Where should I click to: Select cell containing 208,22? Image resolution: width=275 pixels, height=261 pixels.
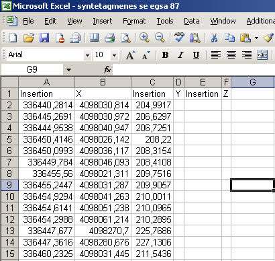152,139
